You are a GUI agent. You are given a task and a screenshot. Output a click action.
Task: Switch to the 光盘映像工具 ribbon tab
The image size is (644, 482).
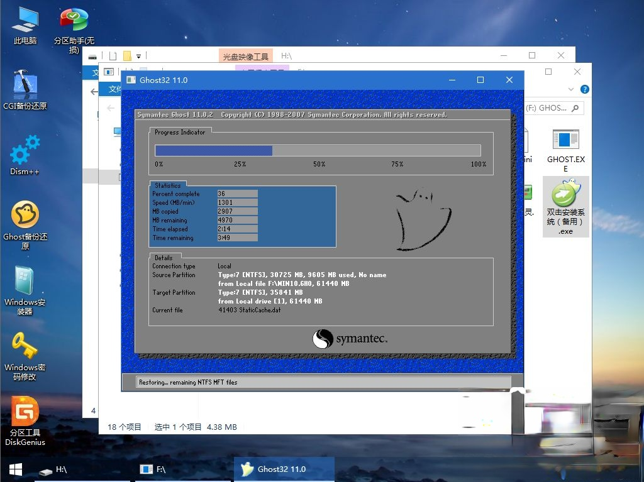point(245,55)
